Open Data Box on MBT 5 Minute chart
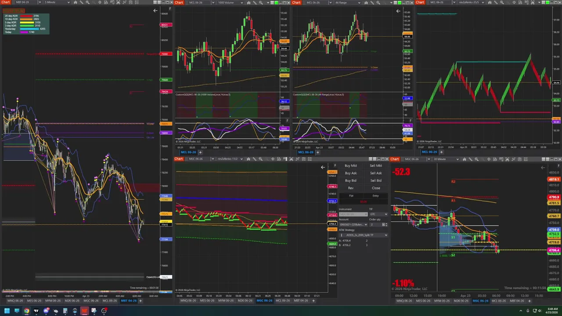The width and height of the screenshot is (562, 316). [x=106, y=2]
